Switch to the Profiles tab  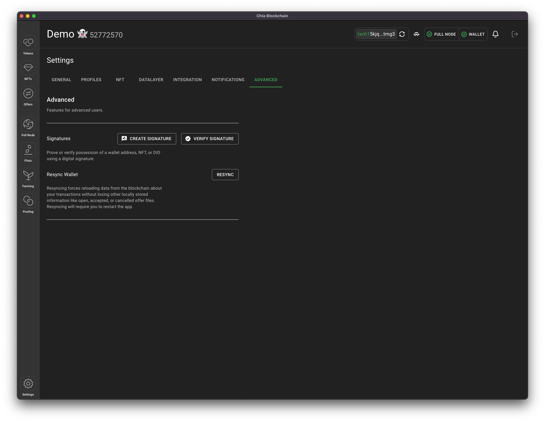[91, 80]
